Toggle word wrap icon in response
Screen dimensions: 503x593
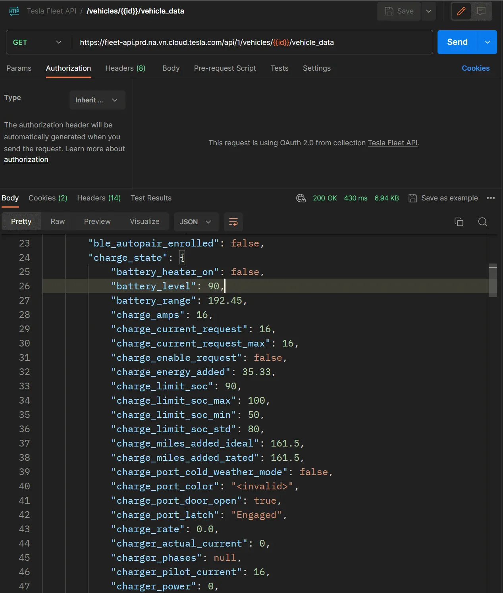233,222
